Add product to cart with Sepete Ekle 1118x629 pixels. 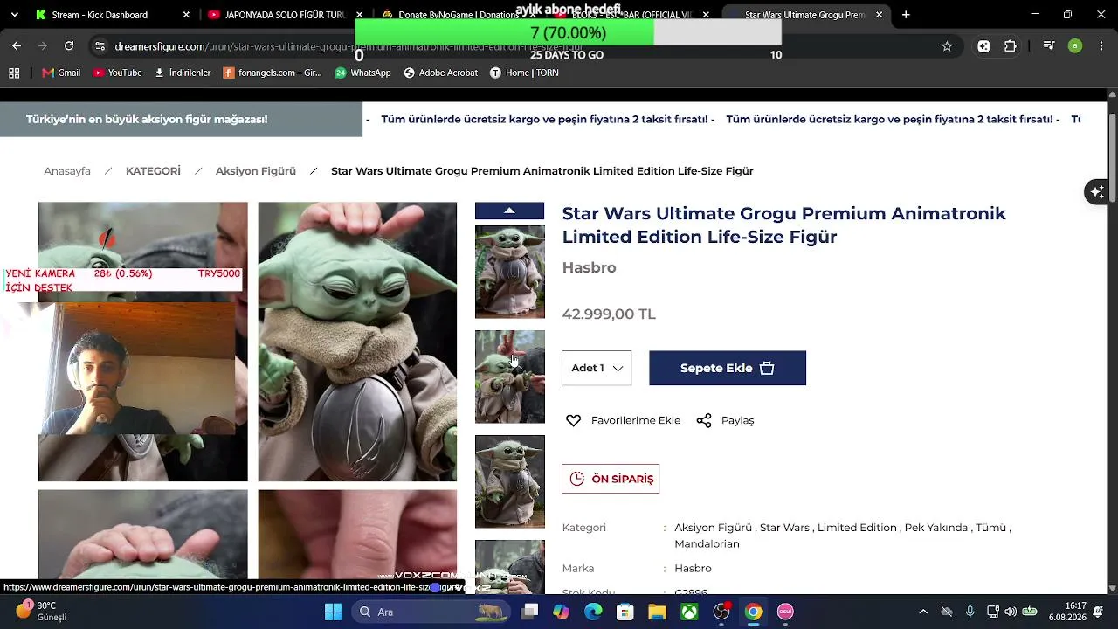click(x=728, y=368)
